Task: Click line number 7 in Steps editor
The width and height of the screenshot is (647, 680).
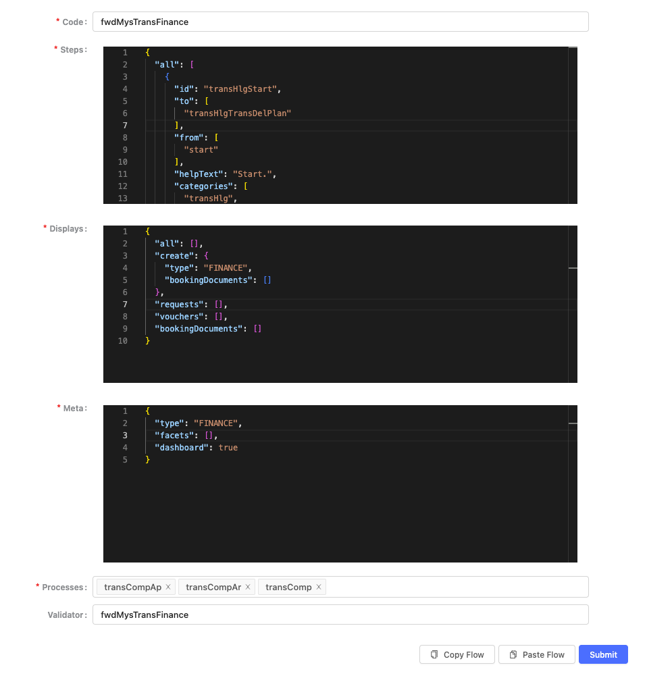Action: 125,126
